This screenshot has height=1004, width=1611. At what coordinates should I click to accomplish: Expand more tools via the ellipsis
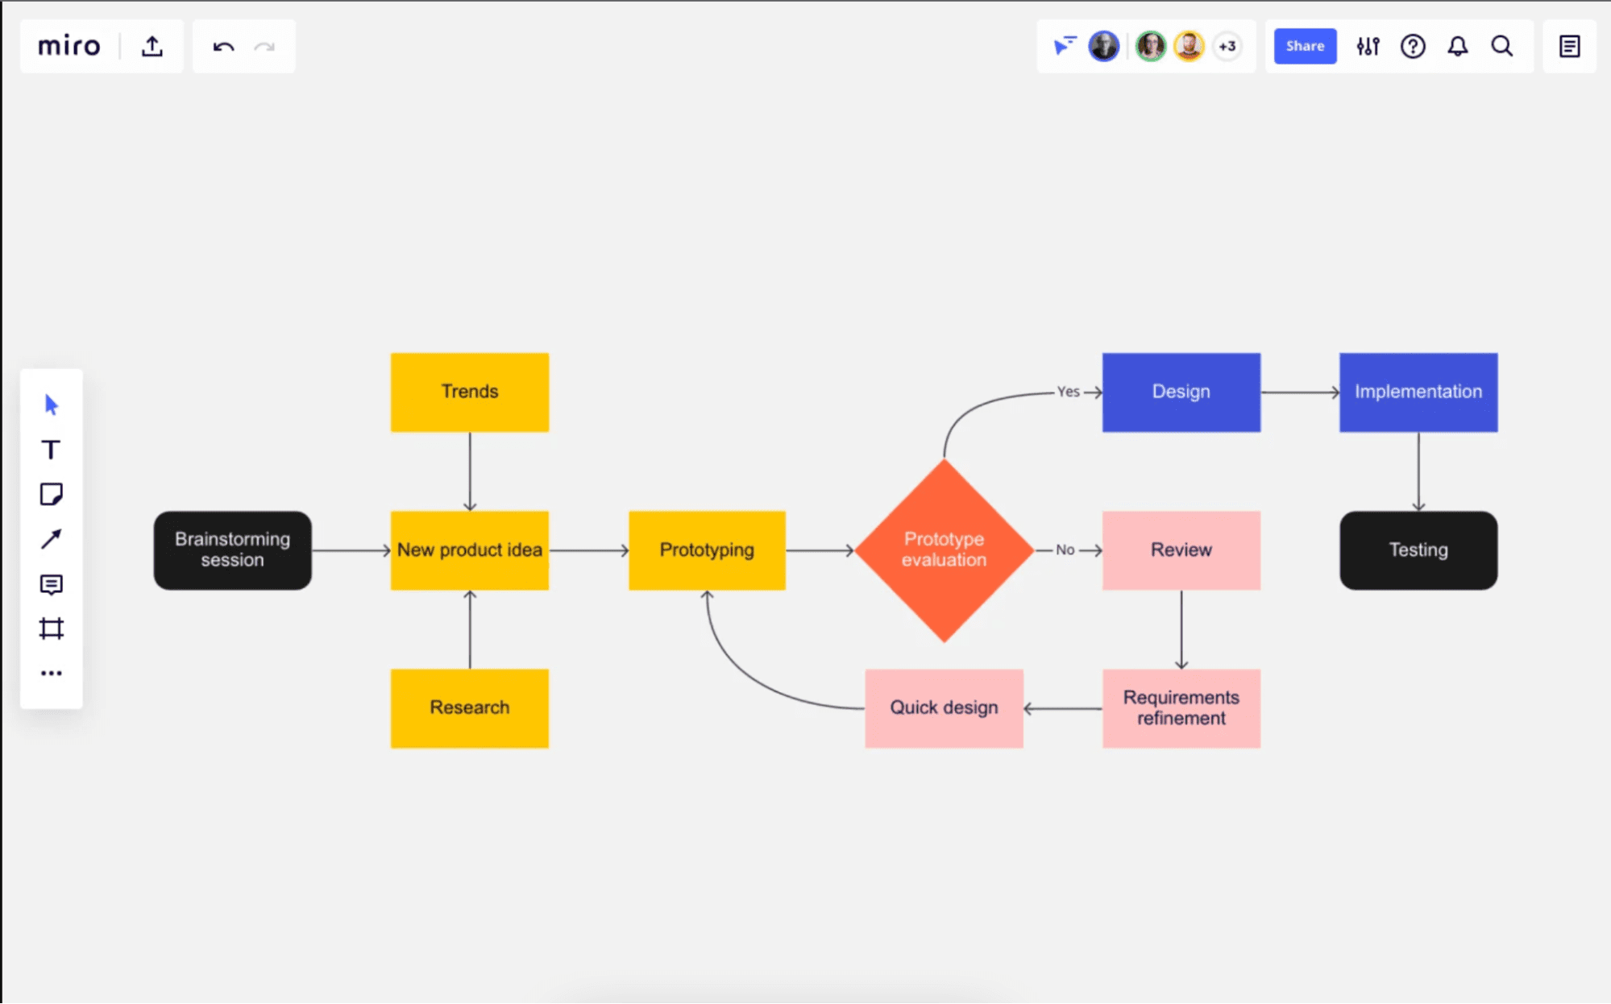pyautogui.click(x=51, y=673)
